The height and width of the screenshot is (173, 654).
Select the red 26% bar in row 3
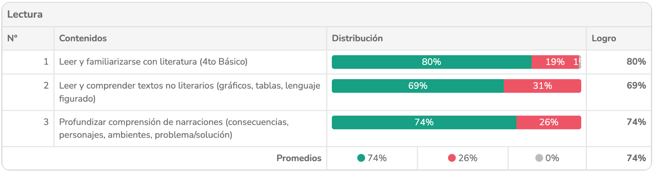coord(548,122)
